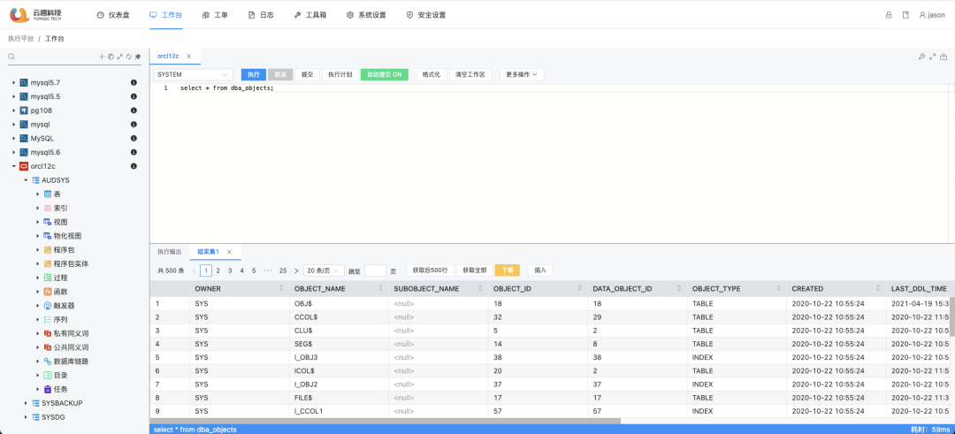Open the 20 条/页 page size dropdown
Image resolution: width=955 pixels, height=434 pixels.
coord(324,270)
